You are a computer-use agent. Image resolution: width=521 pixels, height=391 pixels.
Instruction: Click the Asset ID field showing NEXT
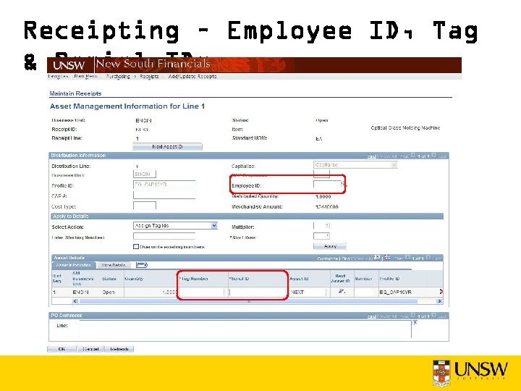tap(308, 292)
